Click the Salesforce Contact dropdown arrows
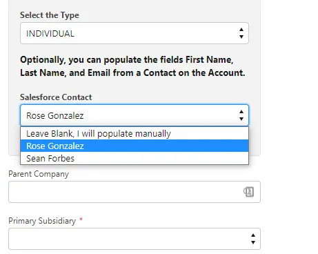Screen dimensions: 318x254 (241, 115)
